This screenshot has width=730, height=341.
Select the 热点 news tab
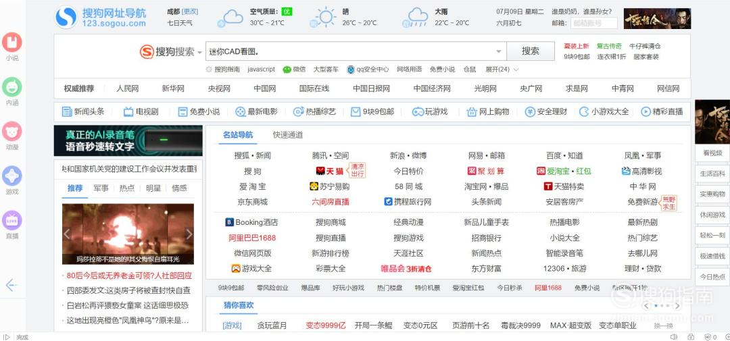127,188
